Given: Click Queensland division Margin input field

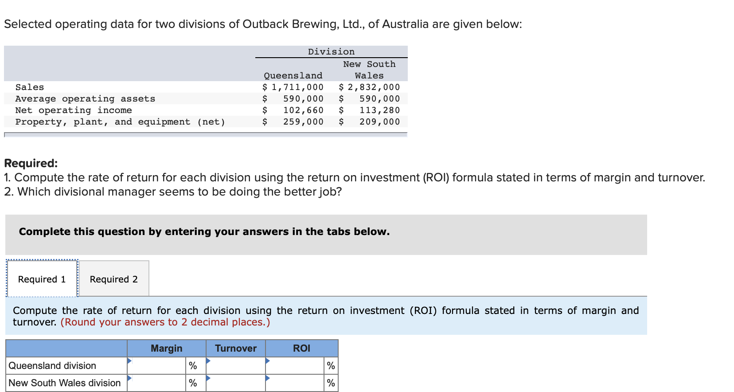Looking at the screenshot, I should pos(156,365).
